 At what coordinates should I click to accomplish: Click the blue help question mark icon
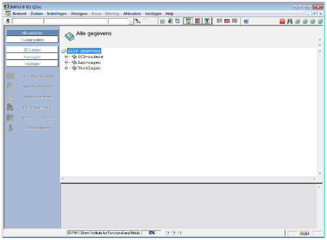(246, 21)
